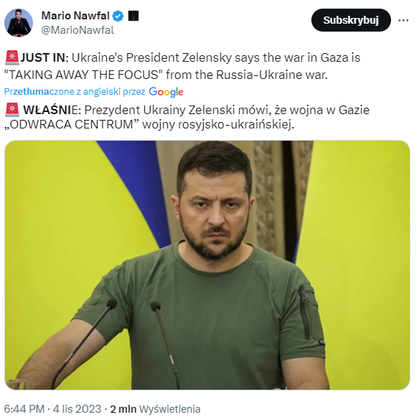419x417 pixels.
Task: Select the Polish translated tweet text
Action: (x=187, y=117)
